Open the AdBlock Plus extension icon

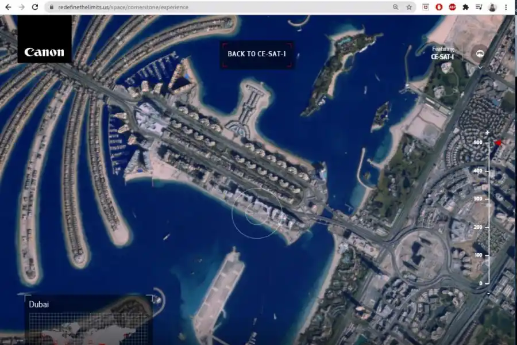[452, 7]
